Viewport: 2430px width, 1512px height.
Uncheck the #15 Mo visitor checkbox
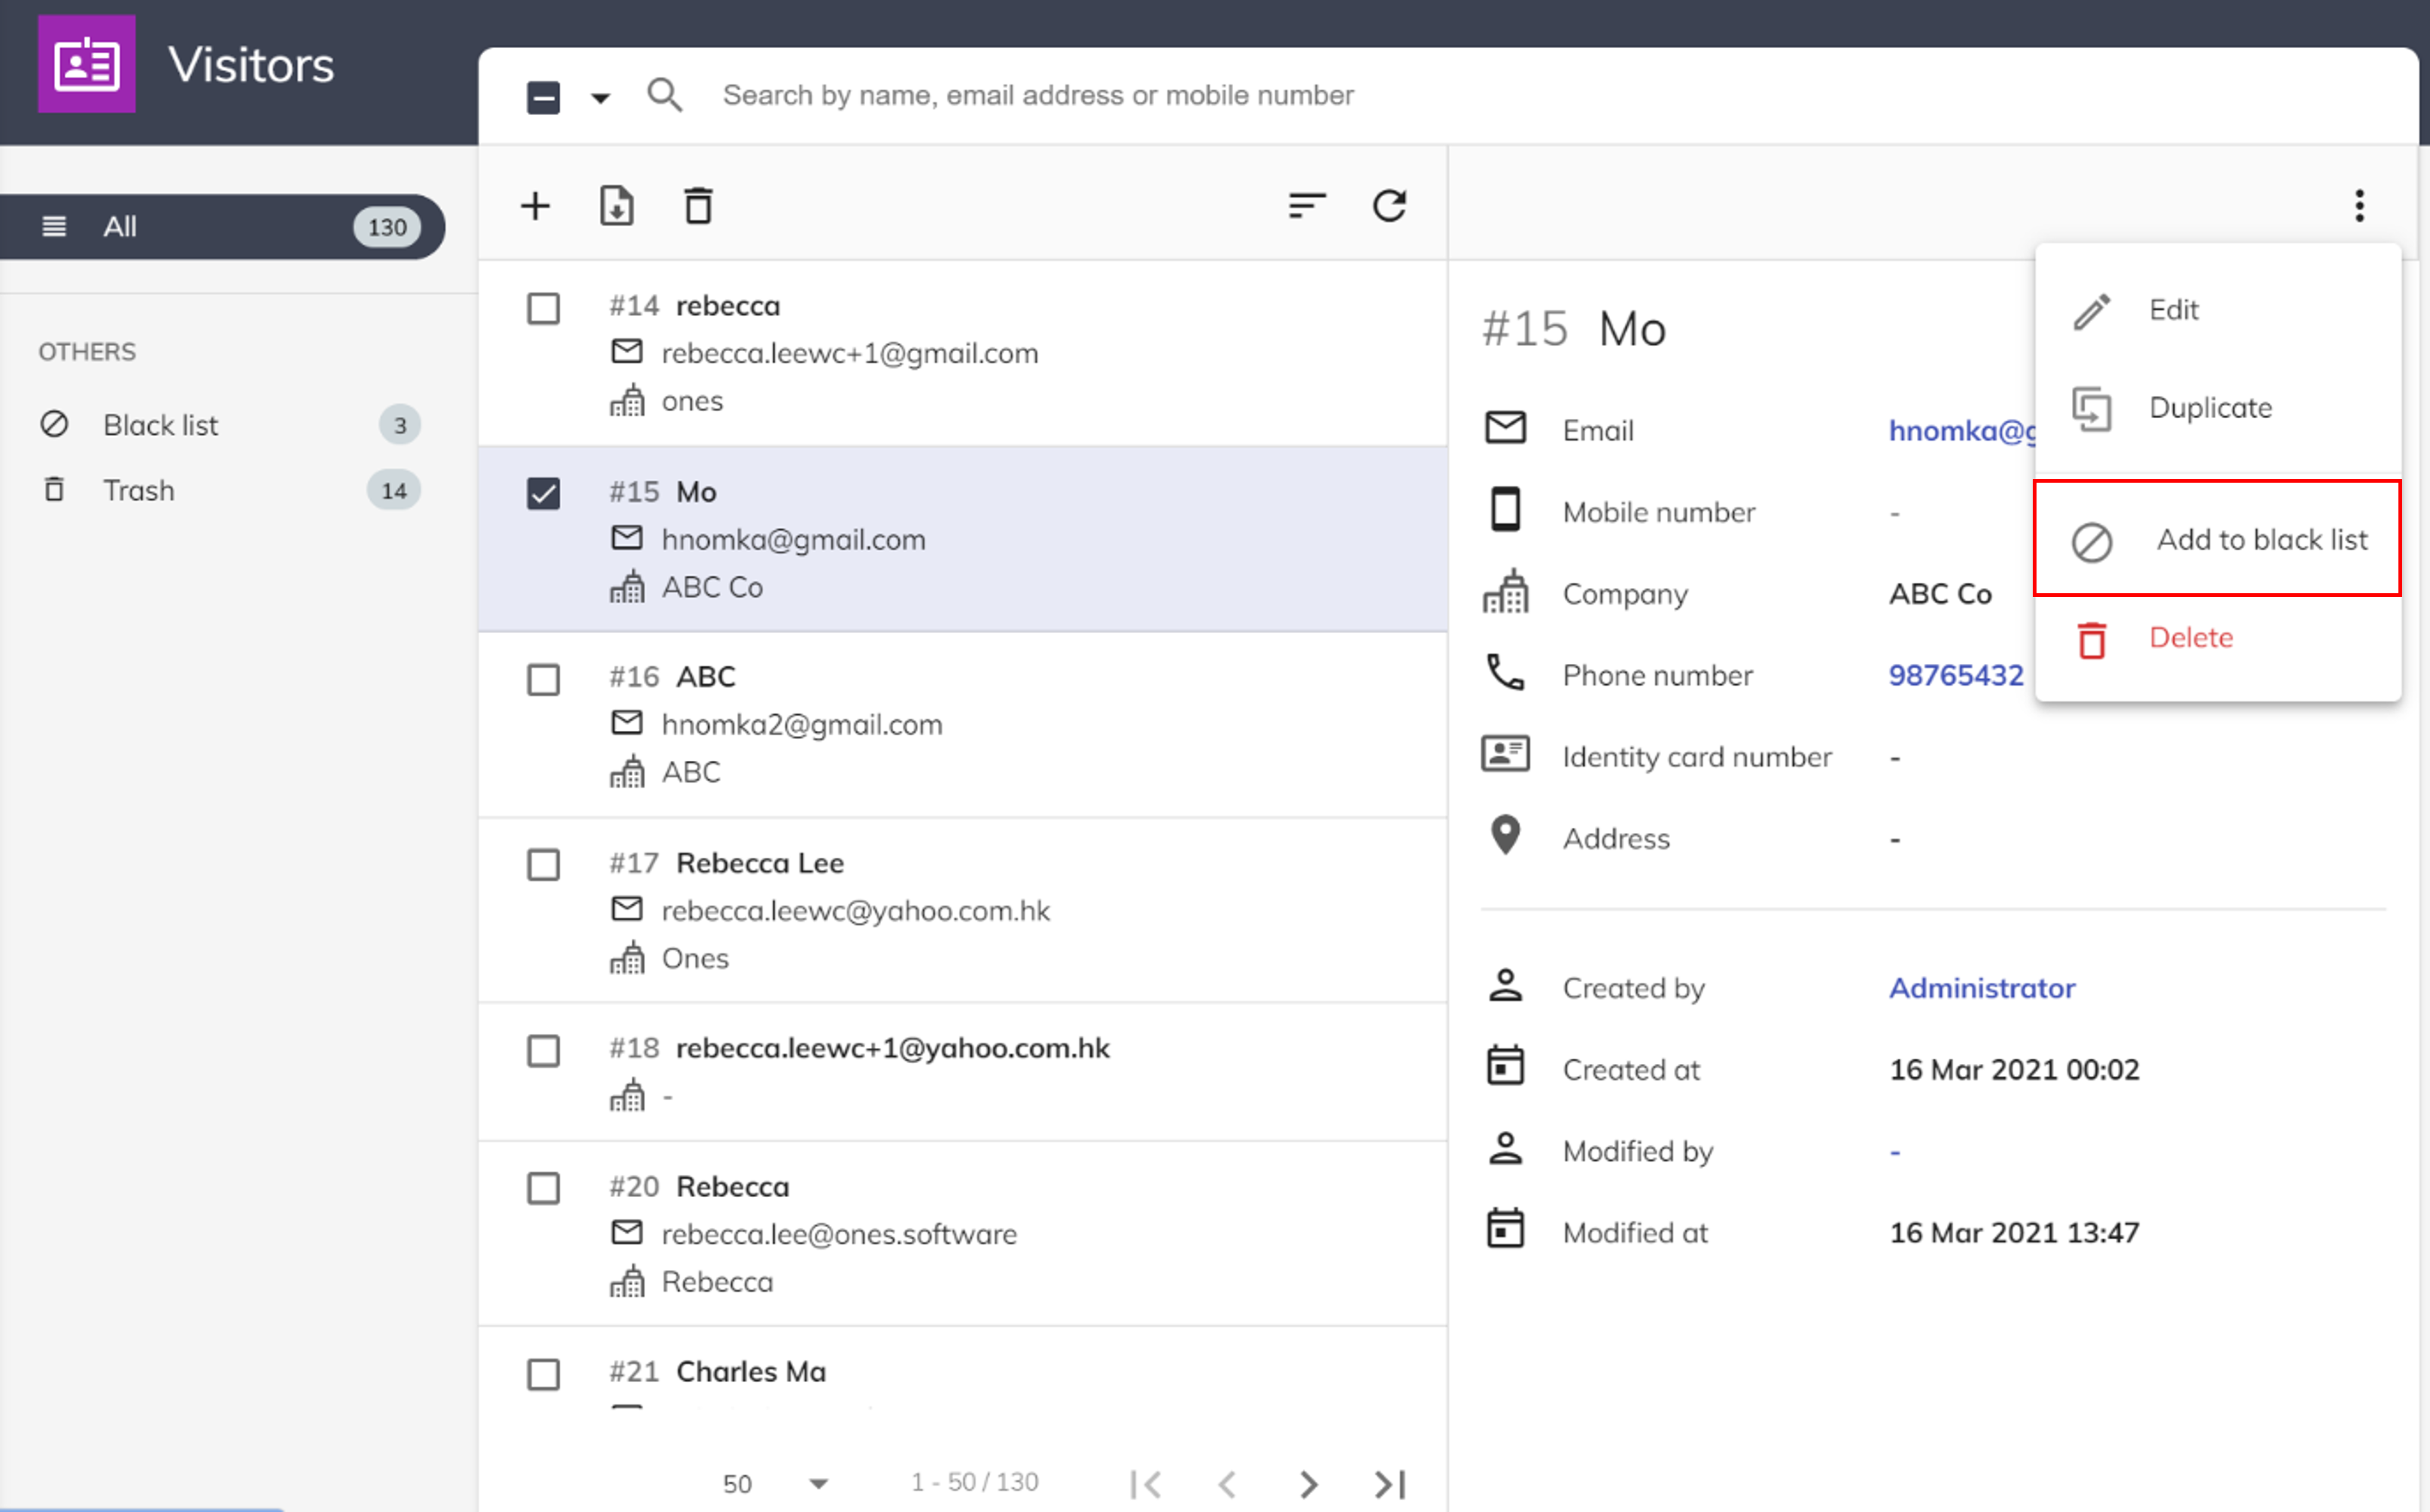[x=543, y=493]
